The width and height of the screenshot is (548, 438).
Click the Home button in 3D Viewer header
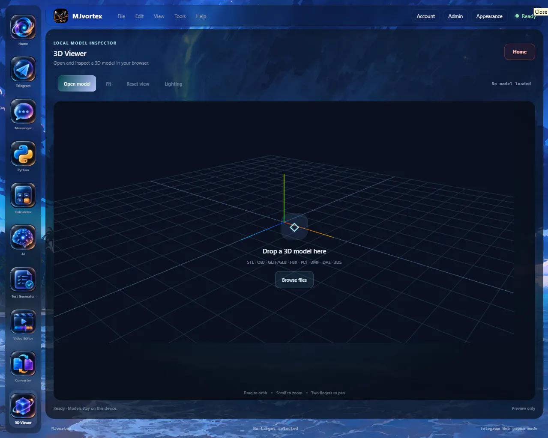(519, 52)
